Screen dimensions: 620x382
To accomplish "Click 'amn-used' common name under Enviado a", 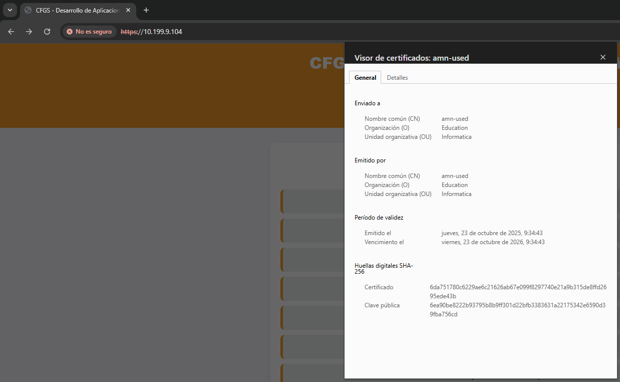I will [x=455, y=119].
